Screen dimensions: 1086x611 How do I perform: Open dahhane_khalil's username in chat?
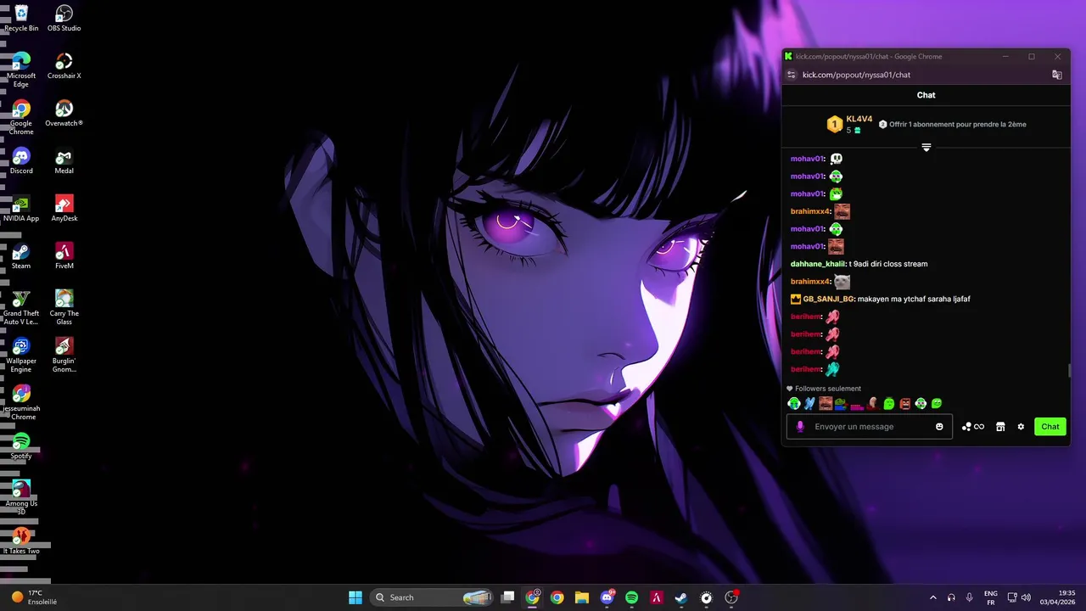[818, 264]
